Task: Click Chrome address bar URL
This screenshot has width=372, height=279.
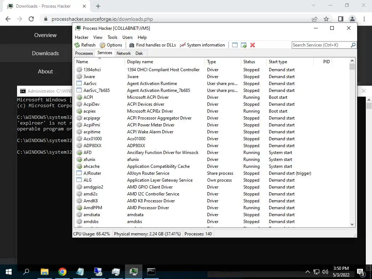Action: [x=102, y=19]
